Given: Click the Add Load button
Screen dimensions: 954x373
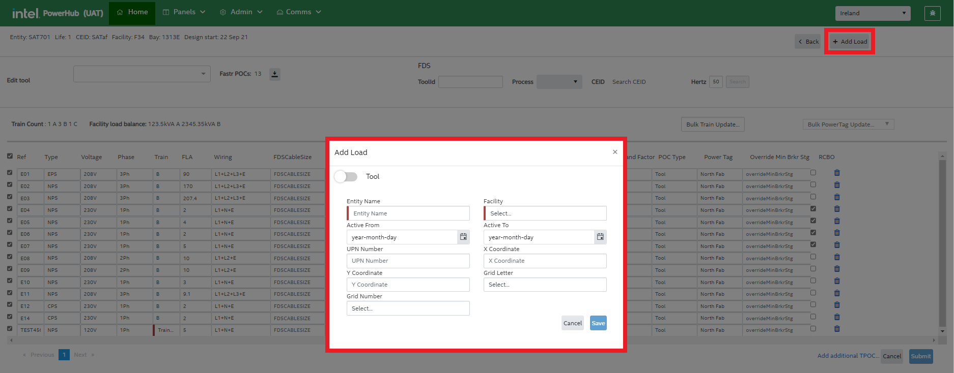Looking at the screenshot, I should click(850, 42).
